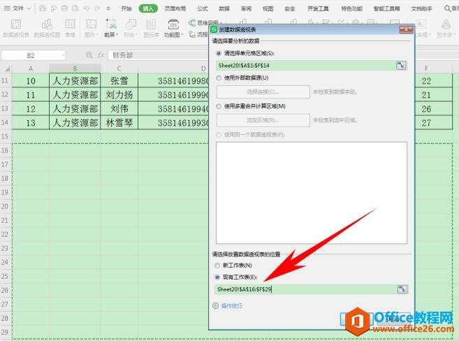This screenshot has width=459, height=341.
Task: Click the 数据透视表 (PivotTable) ribbon icon
Action: pos(15,29)
